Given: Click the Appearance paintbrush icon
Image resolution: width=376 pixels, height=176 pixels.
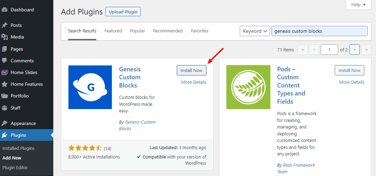Looking at the screenshot, I should [x=4, y=123].
